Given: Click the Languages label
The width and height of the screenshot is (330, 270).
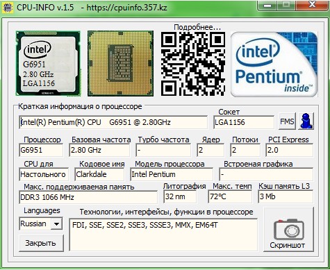Looking at the screenshot, I should click(42, 210).
